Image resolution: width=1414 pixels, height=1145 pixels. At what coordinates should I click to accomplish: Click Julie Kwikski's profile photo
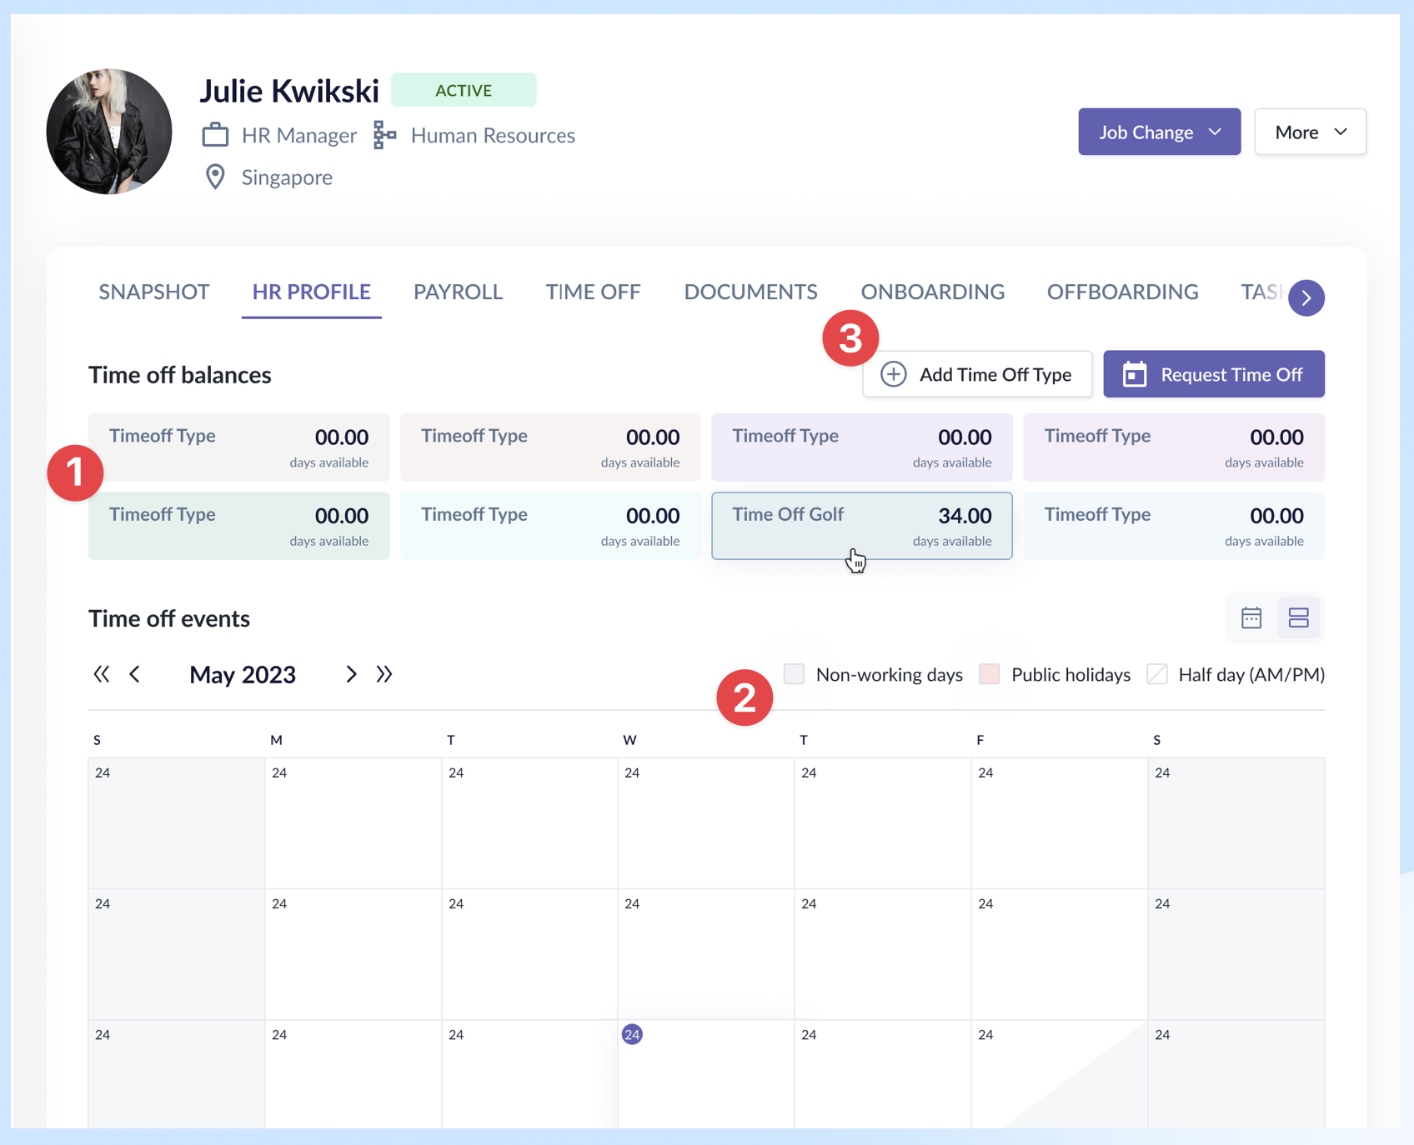click(x=109, y=132)
